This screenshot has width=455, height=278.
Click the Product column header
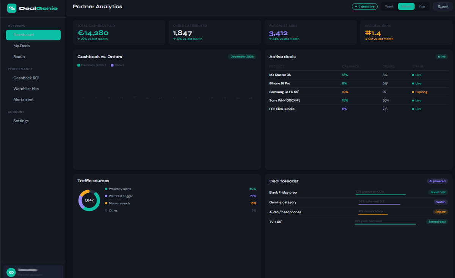pyautogui.click(x=277, y=67)
